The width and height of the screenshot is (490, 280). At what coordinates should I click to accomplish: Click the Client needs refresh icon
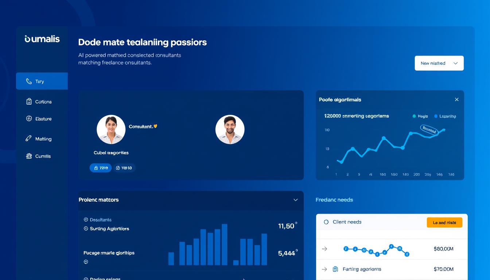point(327,222)
